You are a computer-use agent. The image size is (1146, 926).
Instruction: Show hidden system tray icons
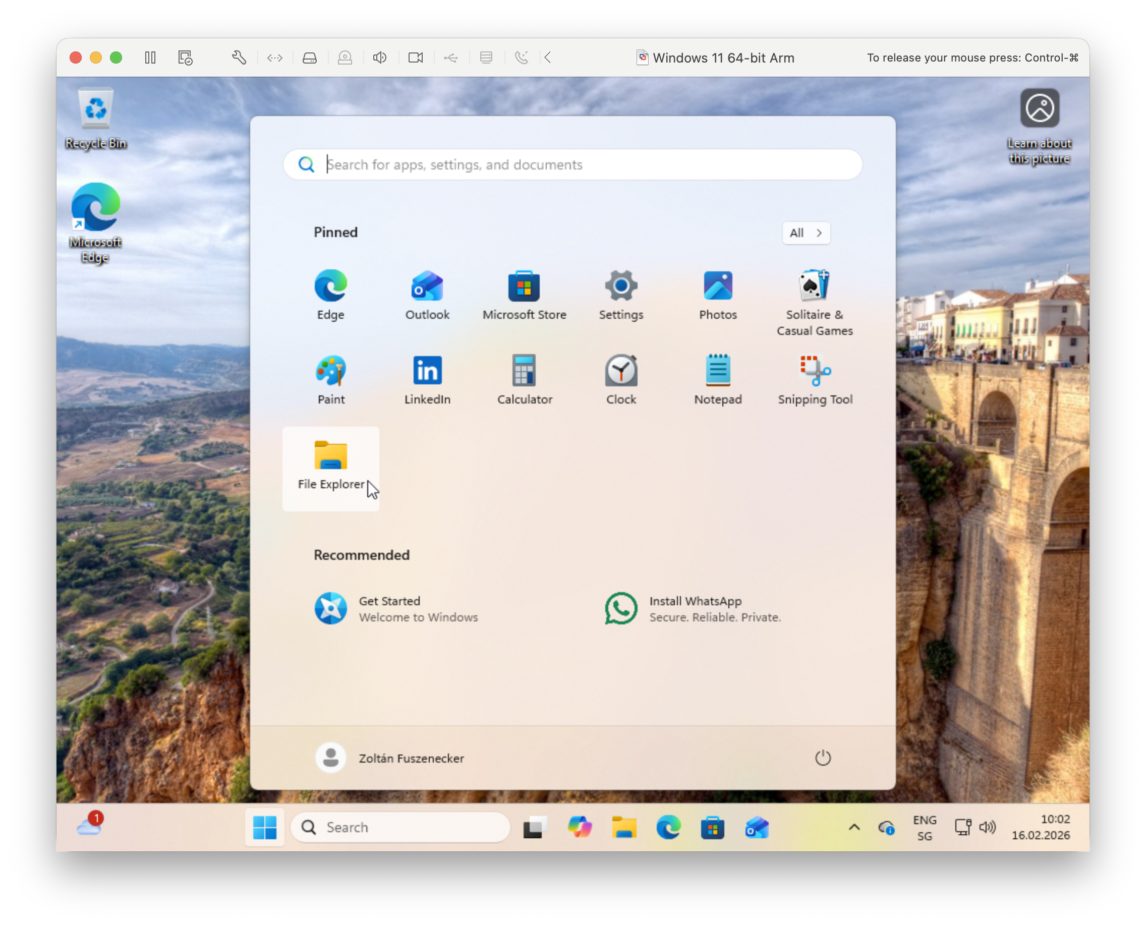(853, 827)
